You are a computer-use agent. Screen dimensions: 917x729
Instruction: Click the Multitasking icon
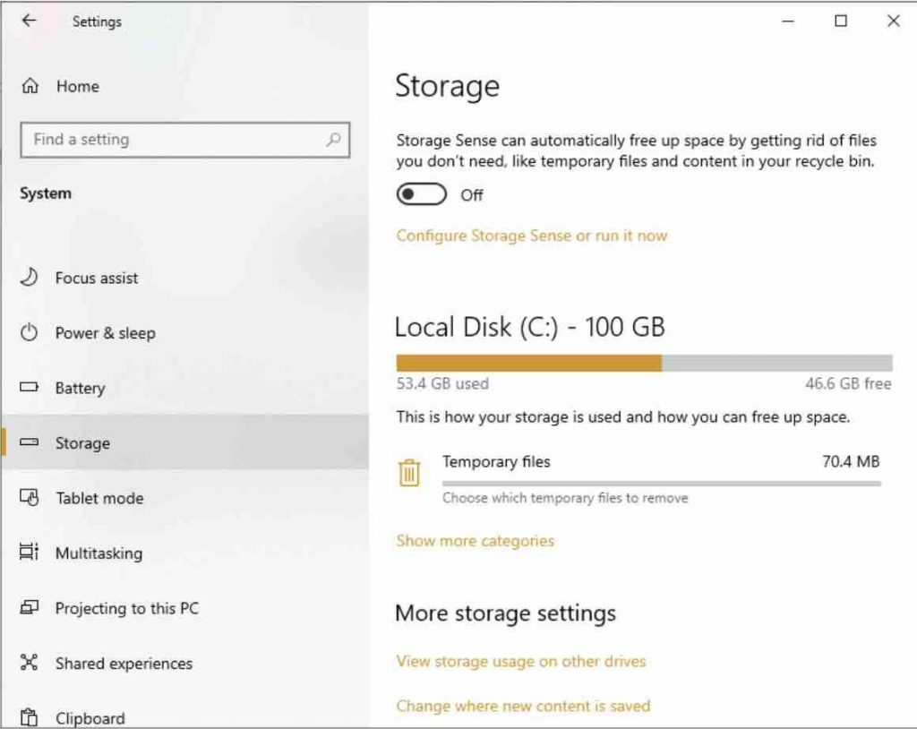(27, 553)
